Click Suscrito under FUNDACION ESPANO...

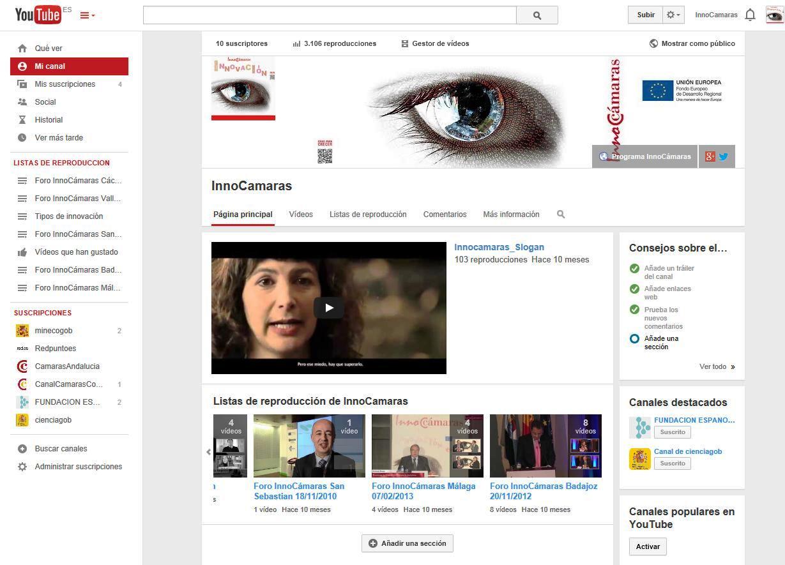(673, 432)
